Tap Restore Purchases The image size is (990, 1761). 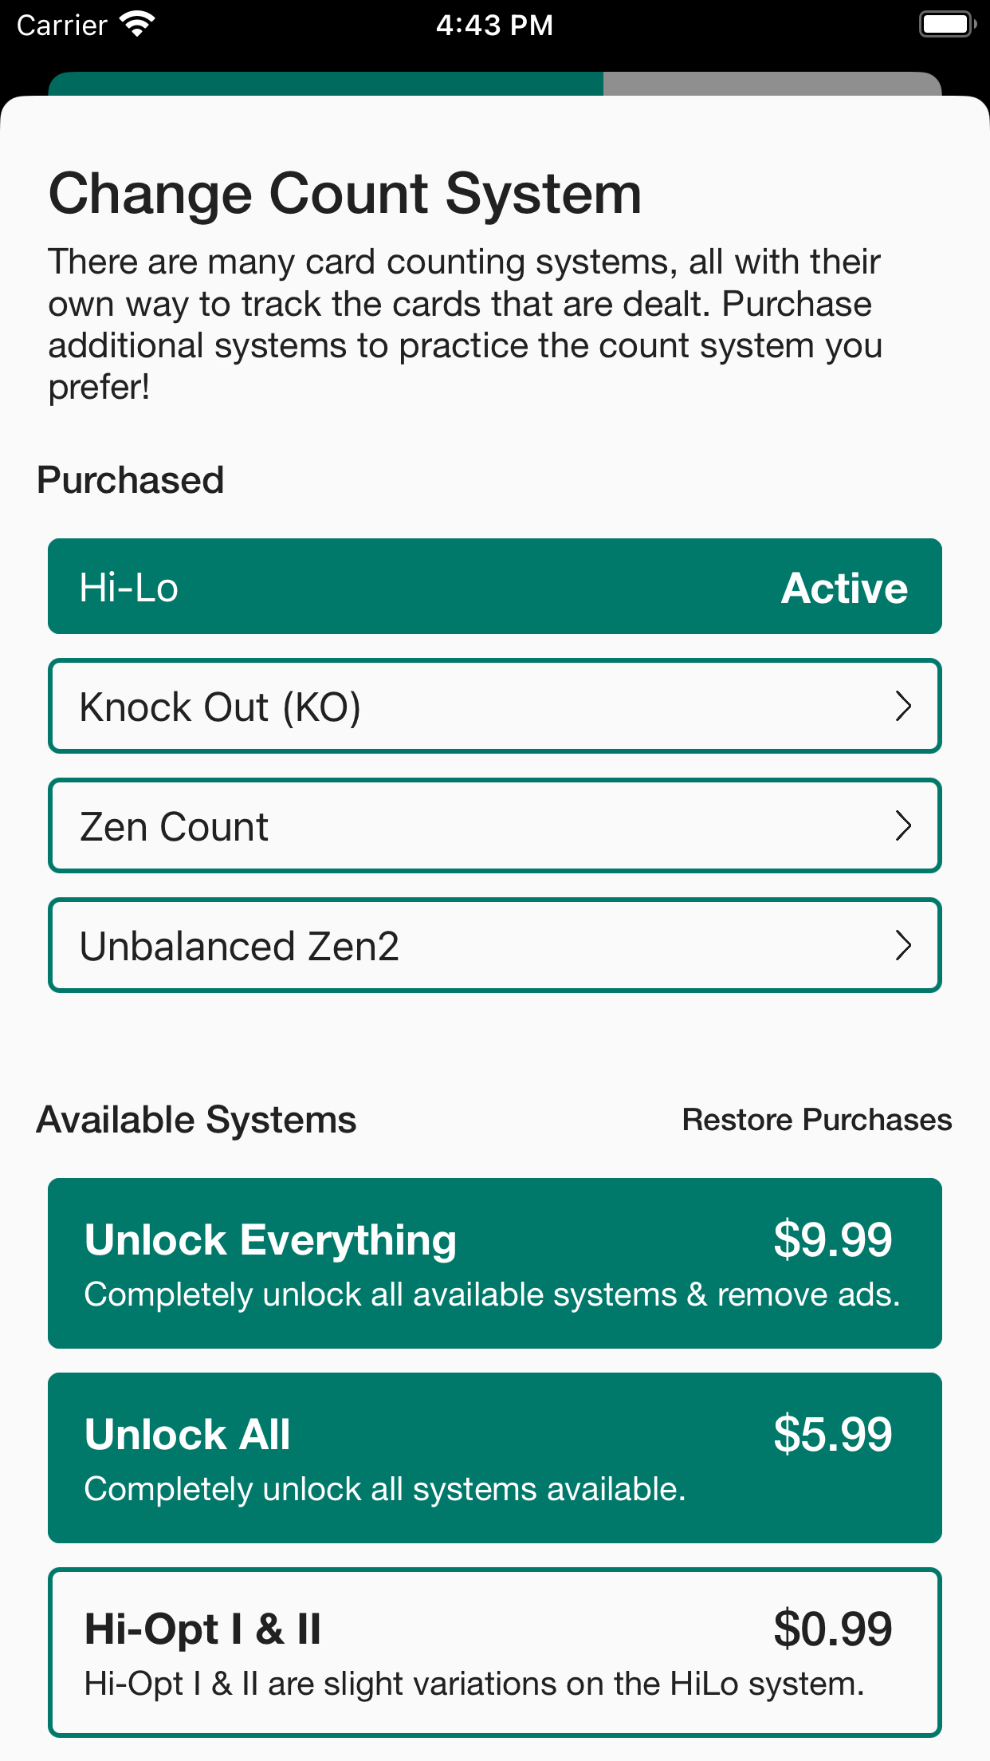click(x=816, y=1119)
